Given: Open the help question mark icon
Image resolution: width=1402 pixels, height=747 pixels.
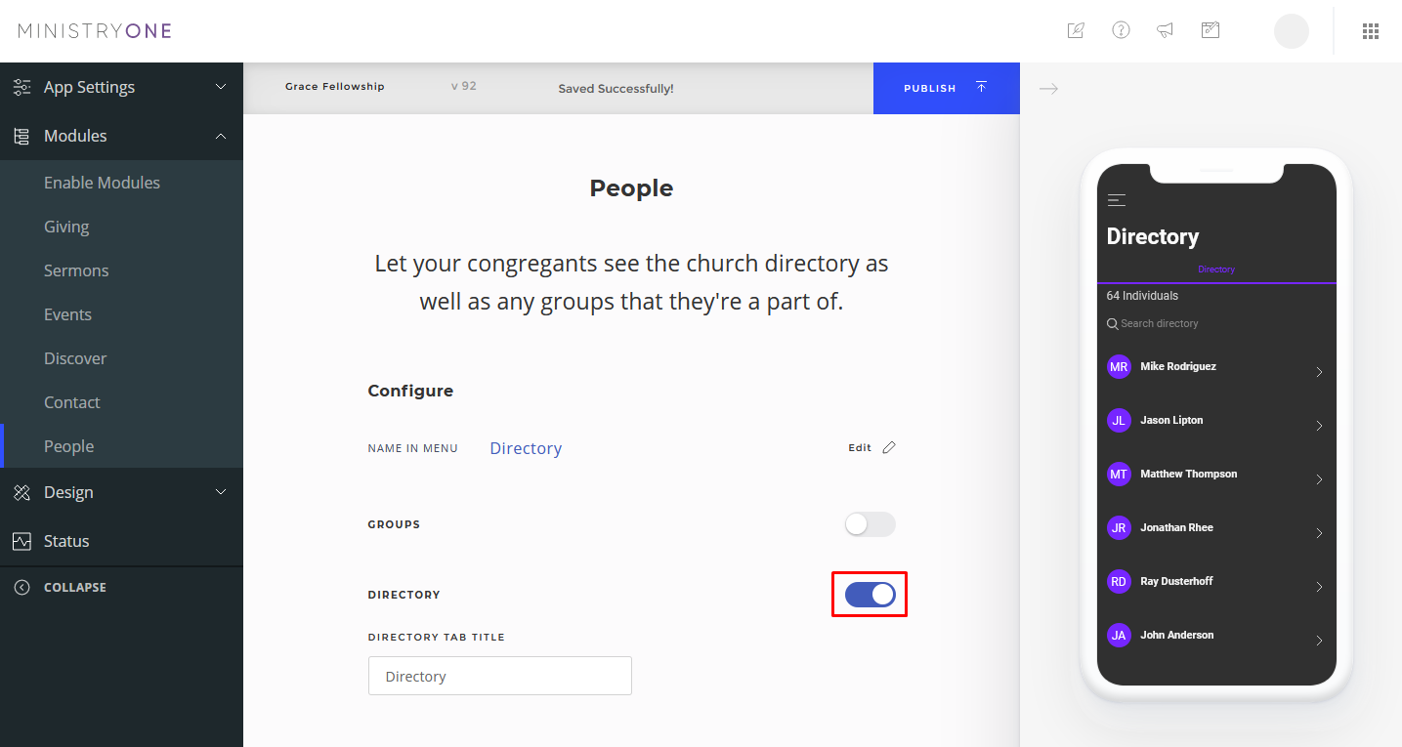Looking at the screenshot, I should click(x=1122, y=30).
